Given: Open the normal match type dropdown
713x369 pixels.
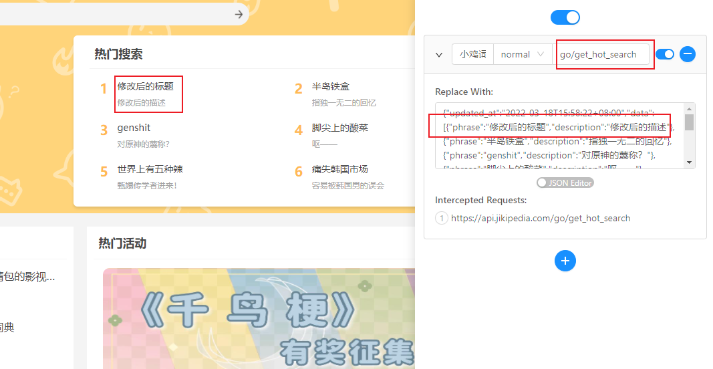Looking at the screenshot, I should 522,55.
